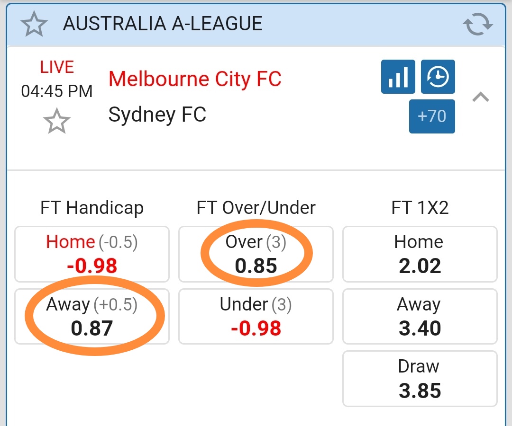Refresh the Australia A-League odds
Screen dimensions: 512x426
coord(478,24)
